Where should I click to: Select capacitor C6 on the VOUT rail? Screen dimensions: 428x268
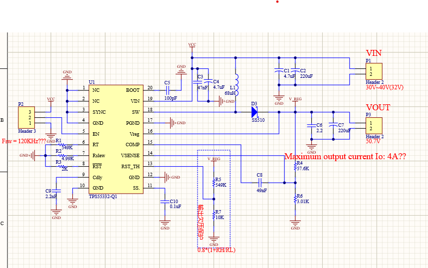pyautogui.click(x=311, y=125)
